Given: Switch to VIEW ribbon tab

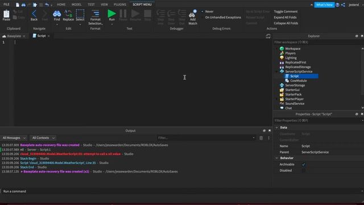Looking at the screenshot, I should click(x=104, y=5).
